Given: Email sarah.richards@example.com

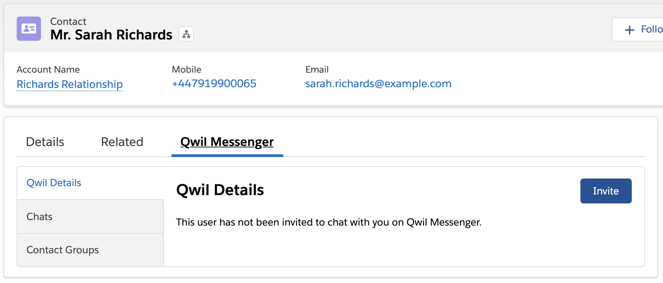Looking at the screenshot, I should 378,83.
